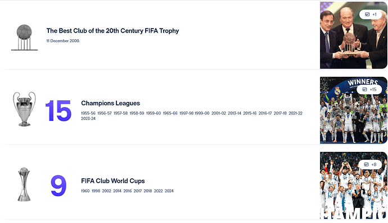Select the 1955-56 Champions League season

[x=88, y=113]
